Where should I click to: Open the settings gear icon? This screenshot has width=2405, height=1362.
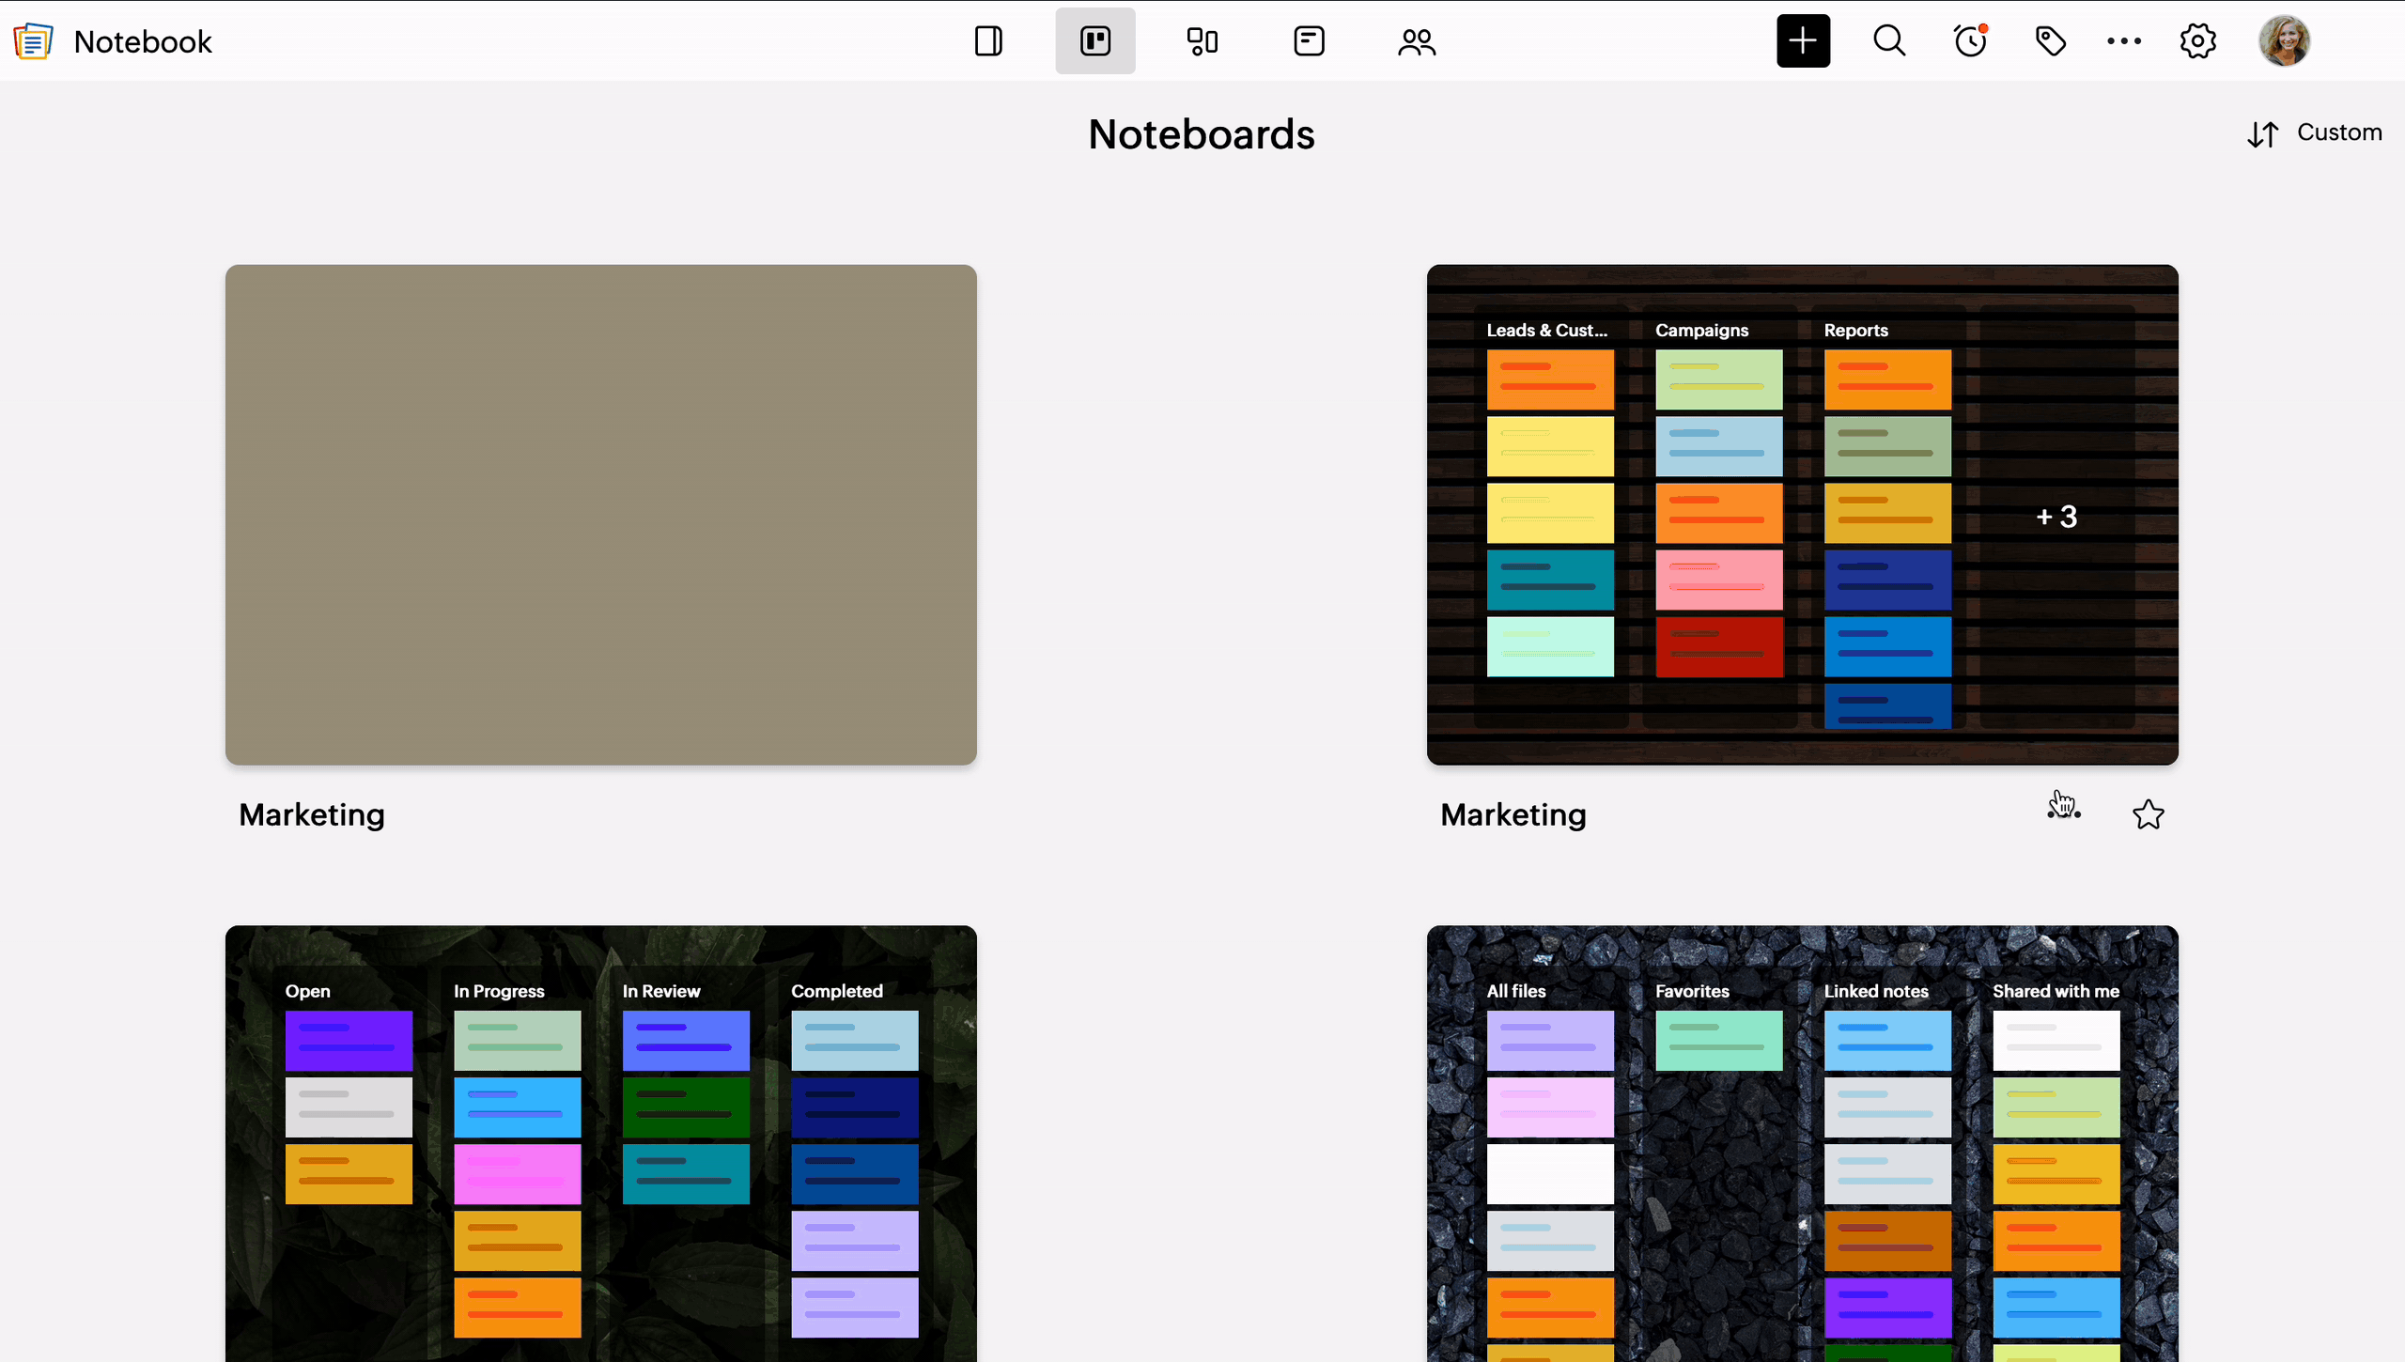coord(2197,41)
